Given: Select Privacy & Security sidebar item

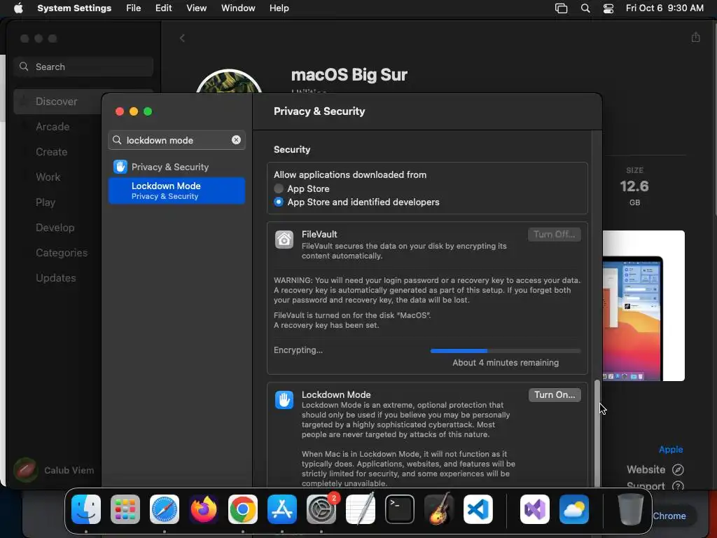Looking at the screenshot, I should 176,167.
